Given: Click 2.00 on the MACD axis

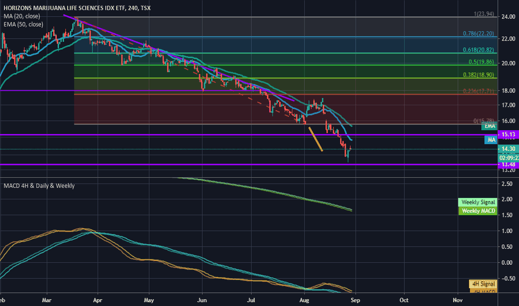Looking at the screenshot, I should (507, 200).
